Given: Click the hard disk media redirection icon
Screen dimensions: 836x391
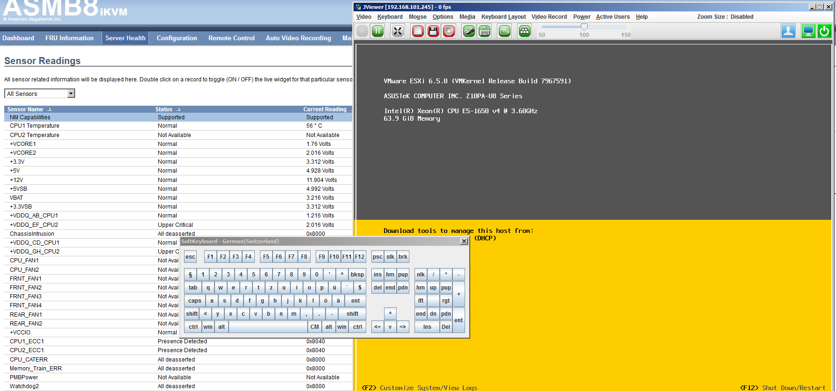Looking at the screenshot, I should coord(418,31).
